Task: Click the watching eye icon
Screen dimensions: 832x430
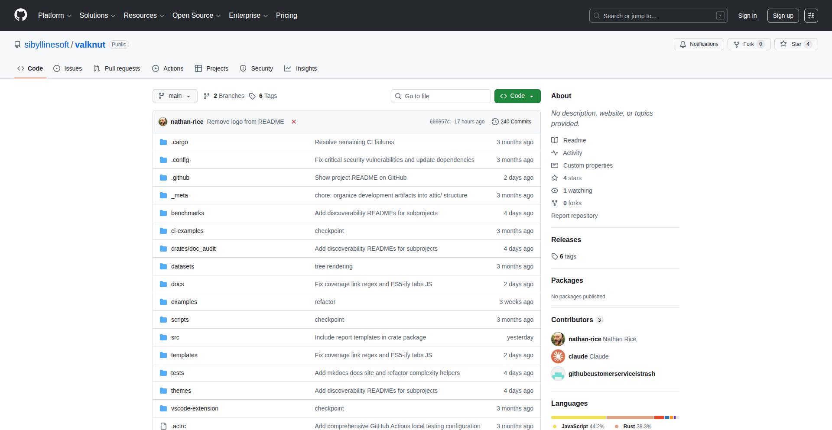Action: 555,191
